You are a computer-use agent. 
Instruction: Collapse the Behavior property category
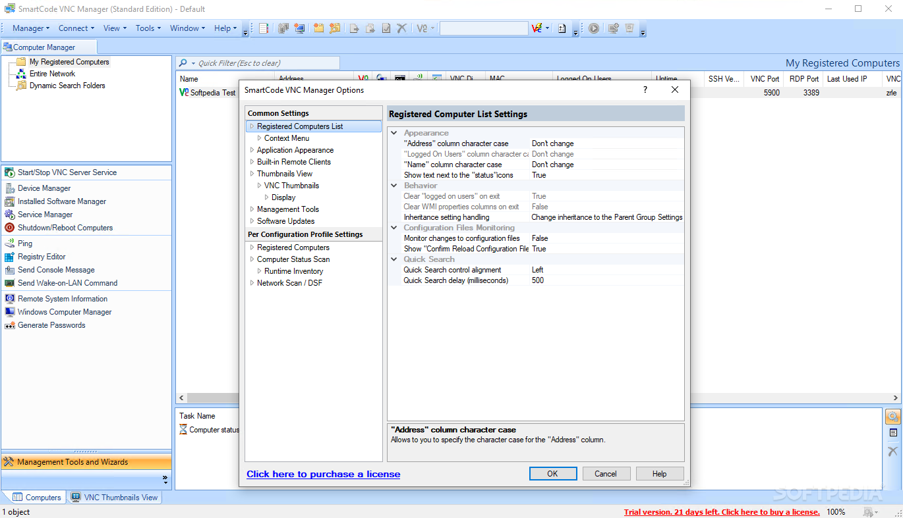(394, 186)
